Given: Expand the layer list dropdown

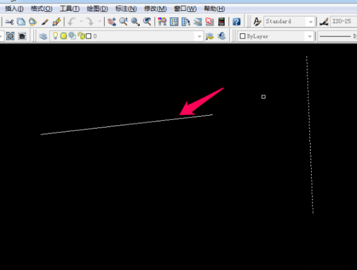Looking at the screenshot, I should pyautogui.click(x=199, y=36).
